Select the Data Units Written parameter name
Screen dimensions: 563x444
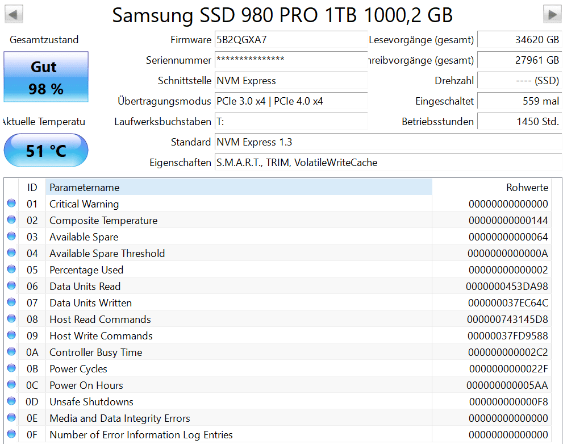click(90, 303)
